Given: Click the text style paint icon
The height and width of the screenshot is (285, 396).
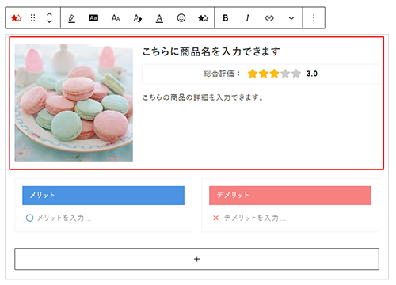Looking at the screenshot, I should click(138, 18).
